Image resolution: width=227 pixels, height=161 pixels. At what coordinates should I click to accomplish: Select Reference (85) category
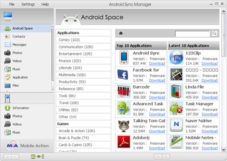pos(83,89)
